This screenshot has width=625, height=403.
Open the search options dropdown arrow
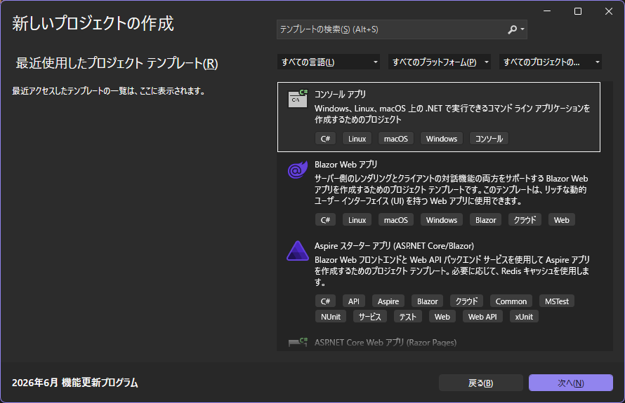522,29
